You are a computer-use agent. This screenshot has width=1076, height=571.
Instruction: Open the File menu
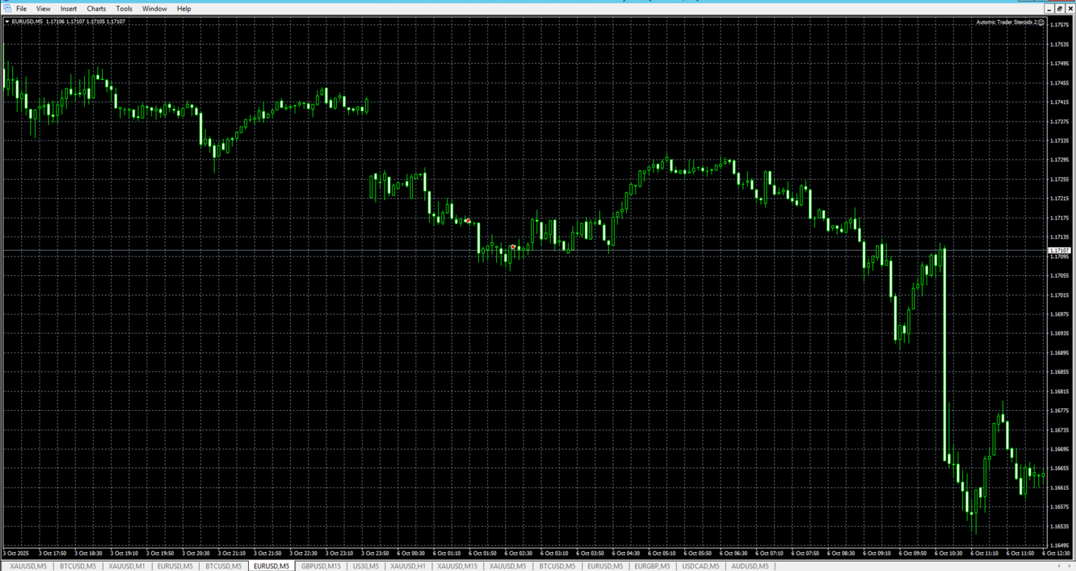click(x=22, y=9)
